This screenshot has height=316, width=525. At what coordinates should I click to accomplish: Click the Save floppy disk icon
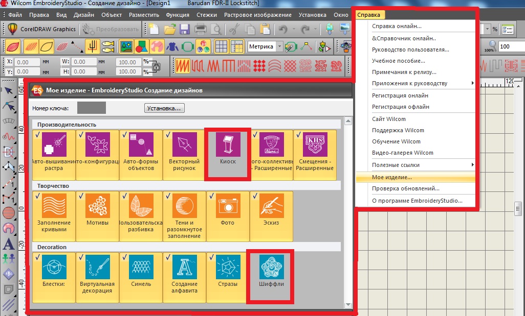pyautogui.click(x=185, y=29)
